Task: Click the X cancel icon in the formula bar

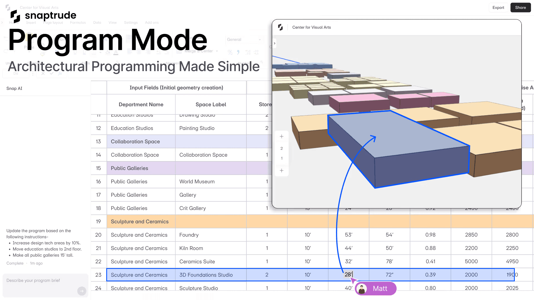Action: [43, 73]
